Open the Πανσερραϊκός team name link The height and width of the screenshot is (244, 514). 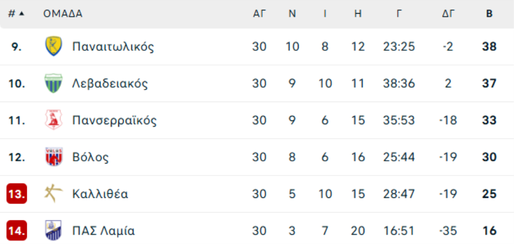[114, 120]
